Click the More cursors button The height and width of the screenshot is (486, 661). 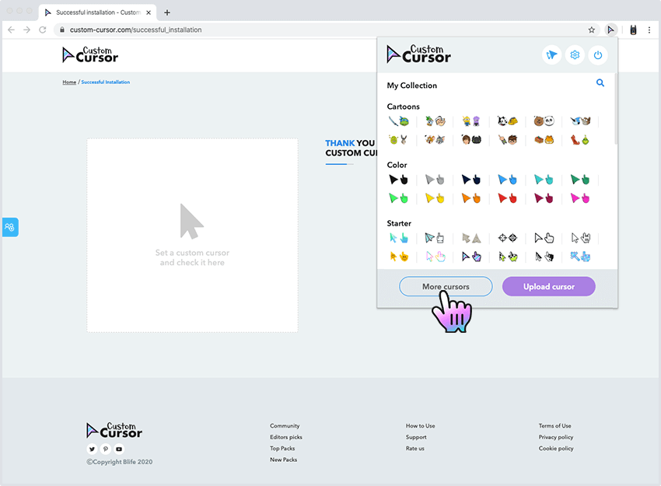coord(446,287)
